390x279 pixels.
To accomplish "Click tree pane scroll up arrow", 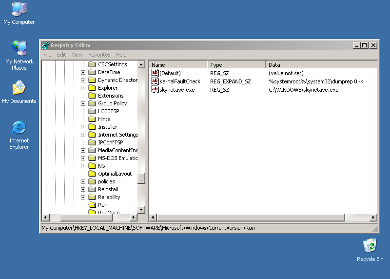I will coord(141,64).
